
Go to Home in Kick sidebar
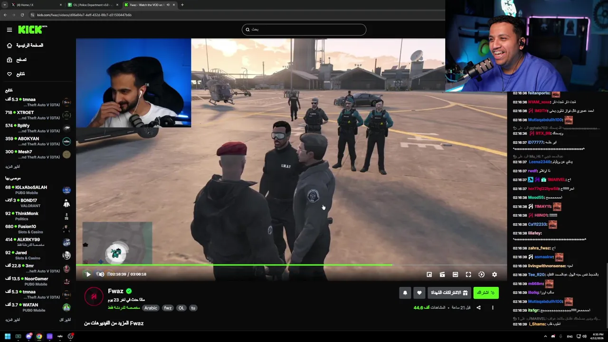pos(25,45)
